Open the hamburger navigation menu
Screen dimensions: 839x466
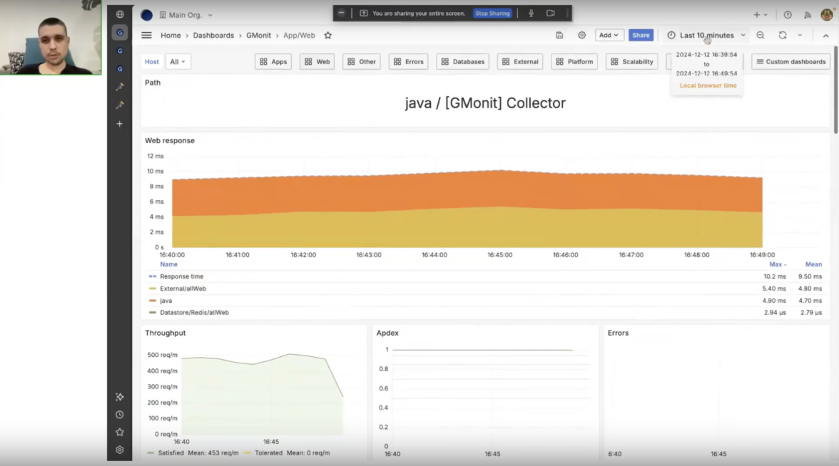coord(146,35)
